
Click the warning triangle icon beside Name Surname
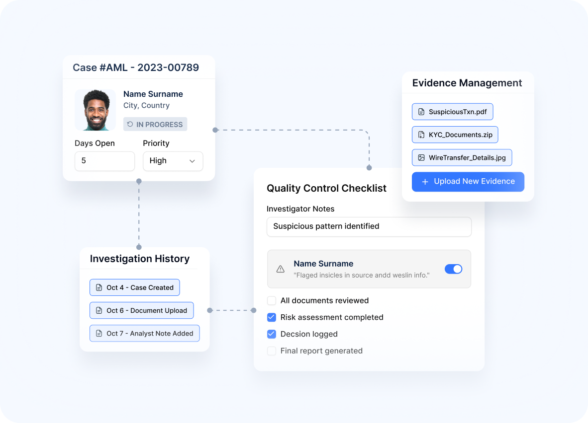[281, 269]
